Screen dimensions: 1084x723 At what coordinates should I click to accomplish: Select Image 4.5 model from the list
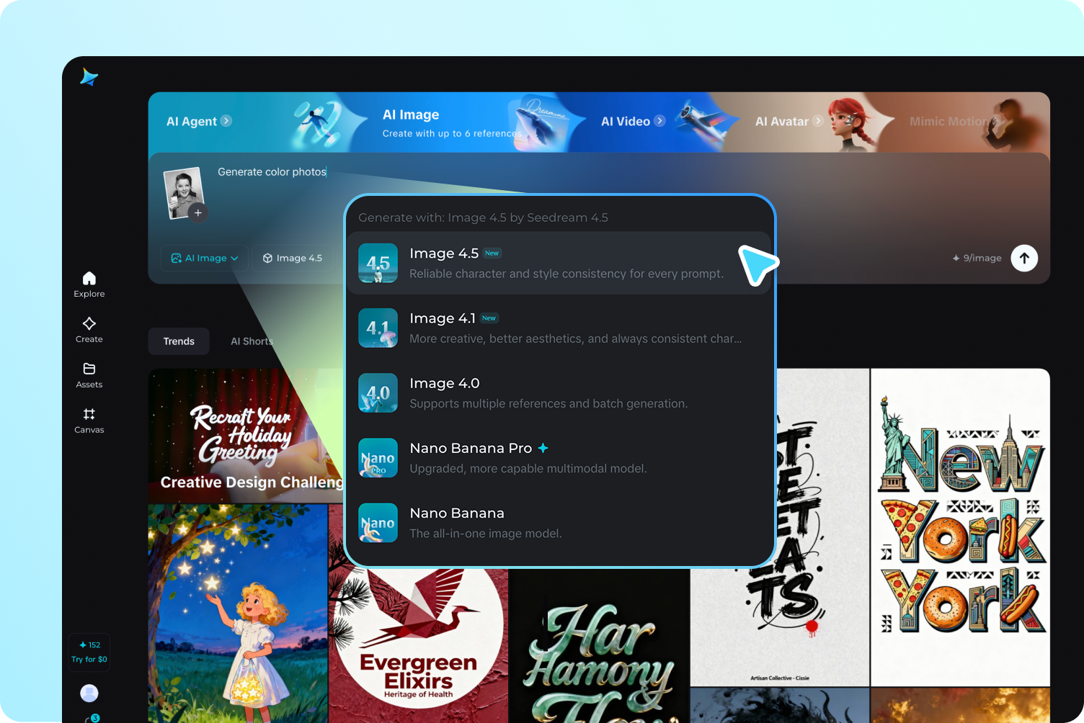pos(559,263)
